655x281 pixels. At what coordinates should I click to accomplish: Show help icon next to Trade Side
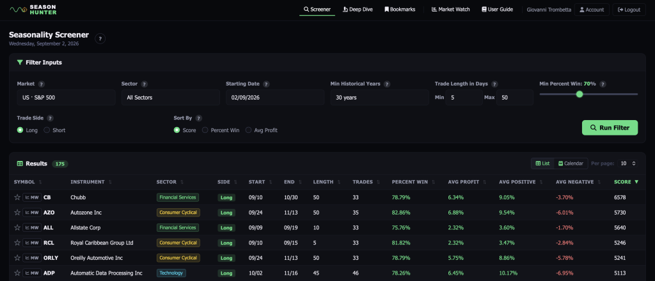(50, 118)
